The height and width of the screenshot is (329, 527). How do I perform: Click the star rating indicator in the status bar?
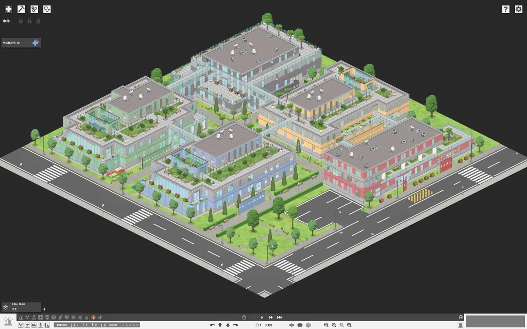(130, 325)
